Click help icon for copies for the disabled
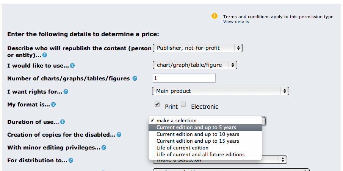The height and width of the screenshot is (171, 343). (119, 135)
